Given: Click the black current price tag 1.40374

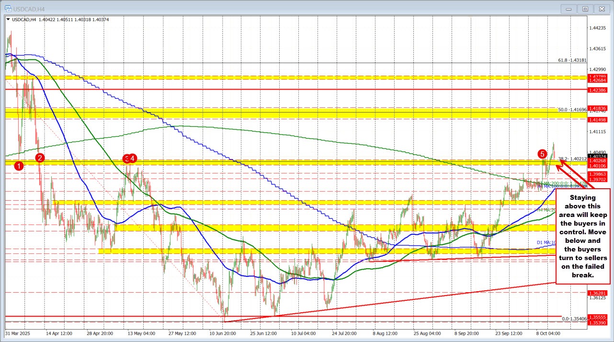Looking at the screenshot, I should click(598, 156).
